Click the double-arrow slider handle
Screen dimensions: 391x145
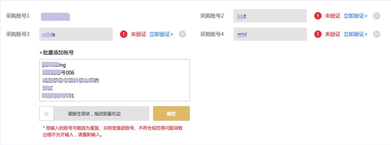pyautogui.click(x=47, y=113)
